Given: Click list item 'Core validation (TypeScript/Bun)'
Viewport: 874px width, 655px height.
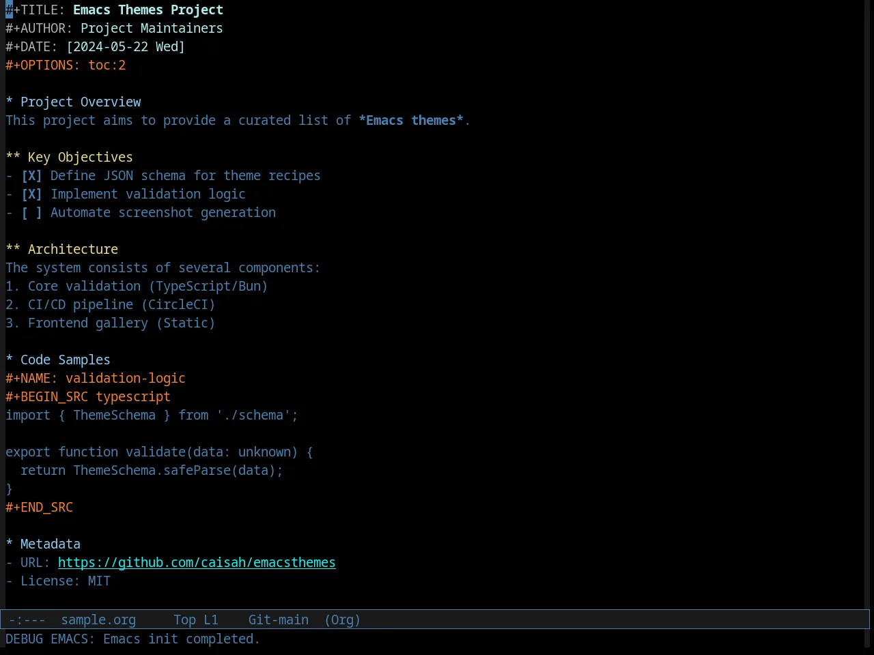Looking at the screenshot, I should [x=147, y=287].
